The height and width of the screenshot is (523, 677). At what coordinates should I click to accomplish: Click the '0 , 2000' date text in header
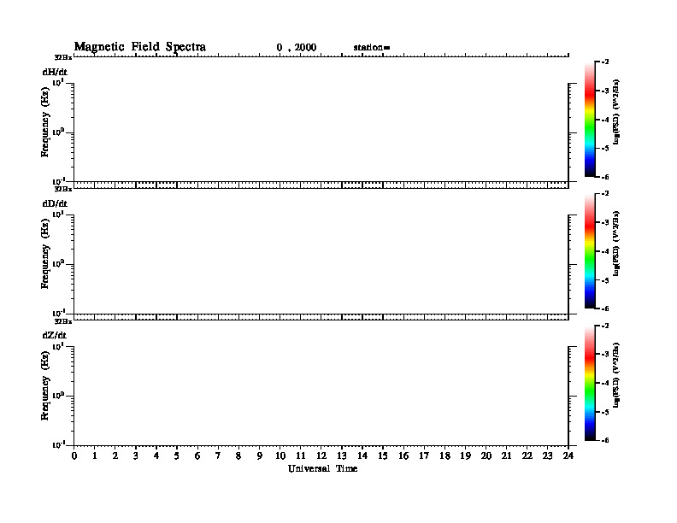(297, 48)
